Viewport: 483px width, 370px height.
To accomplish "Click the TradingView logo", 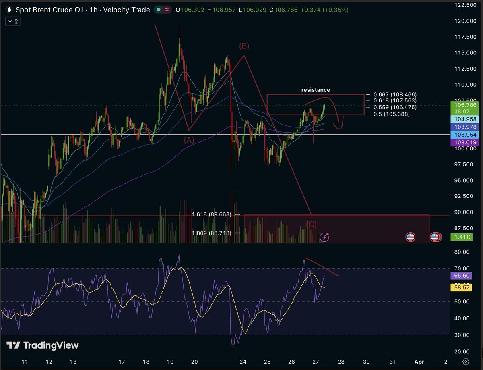I will [43, 345].
